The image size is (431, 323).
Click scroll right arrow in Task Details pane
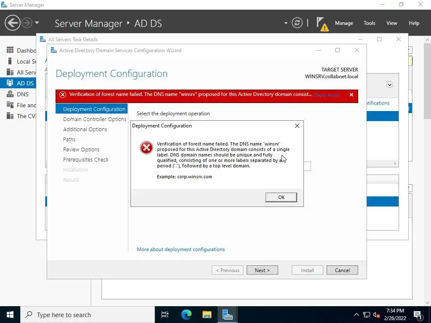tap(395, 164)
